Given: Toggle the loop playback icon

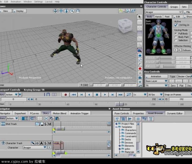Looking at the screenshot, I should [x=128, y=95].
